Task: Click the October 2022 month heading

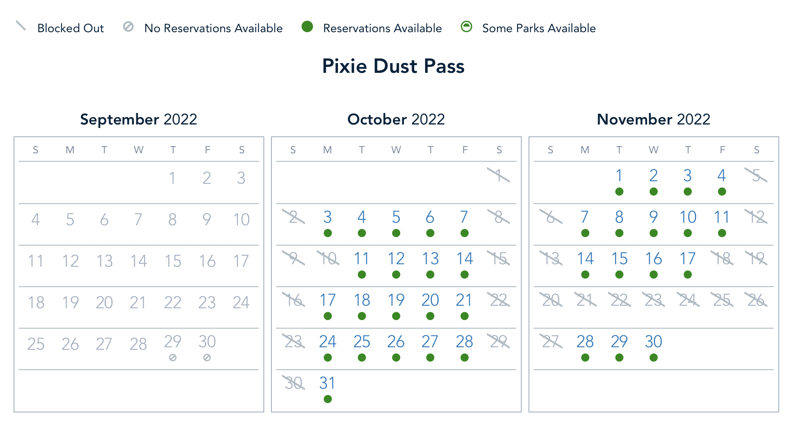Action: [x=396, y=119]
